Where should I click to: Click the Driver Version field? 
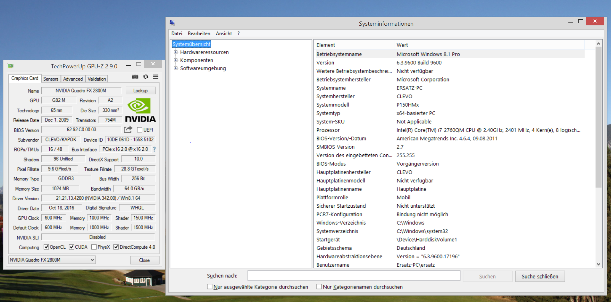98,198
